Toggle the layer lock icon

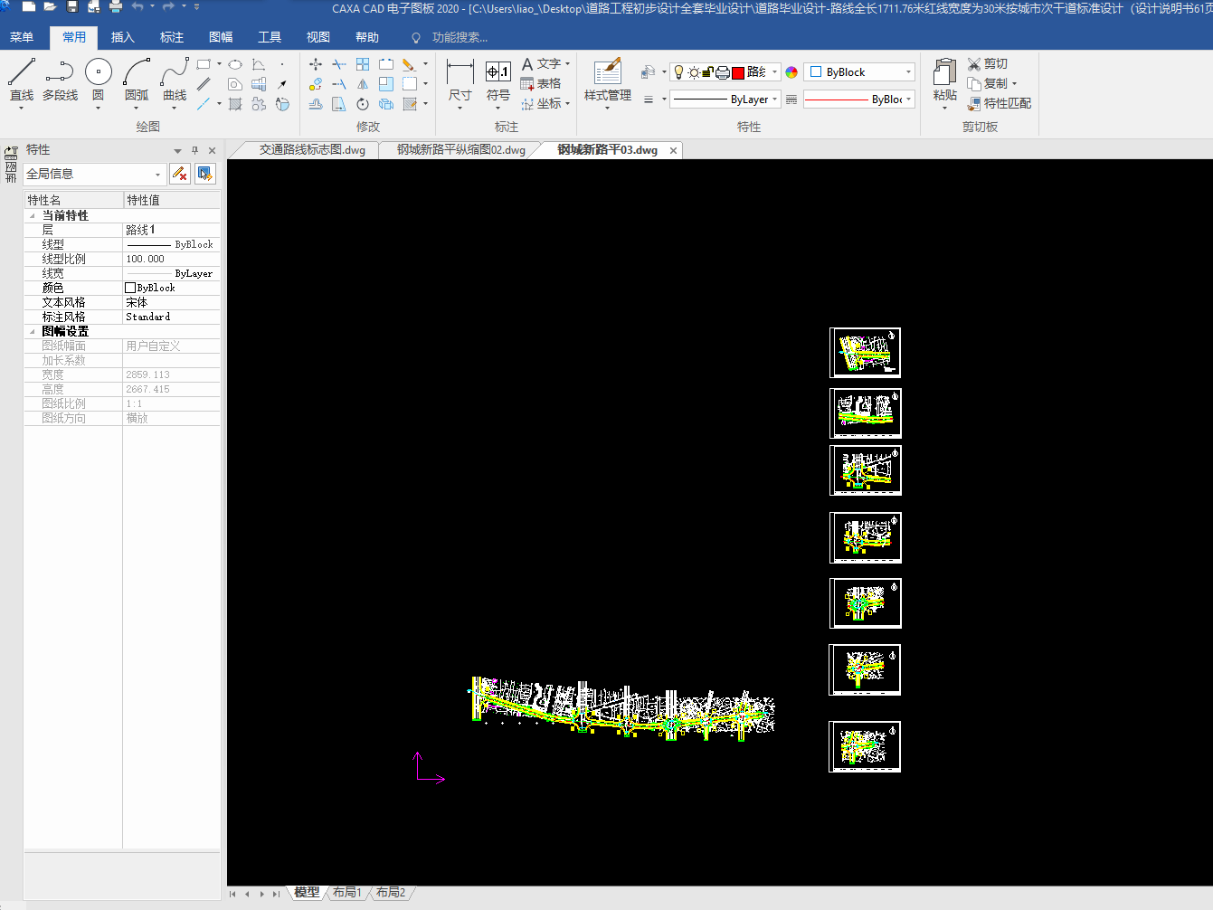pos(708,72)
